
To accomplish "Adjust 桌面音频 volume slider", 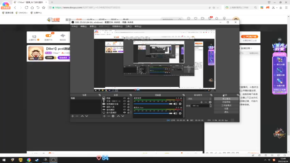I will click(153, 104).
